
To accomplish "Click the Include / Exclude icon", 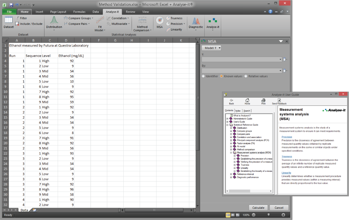I will pyautogui.click(x=17, y=24).
